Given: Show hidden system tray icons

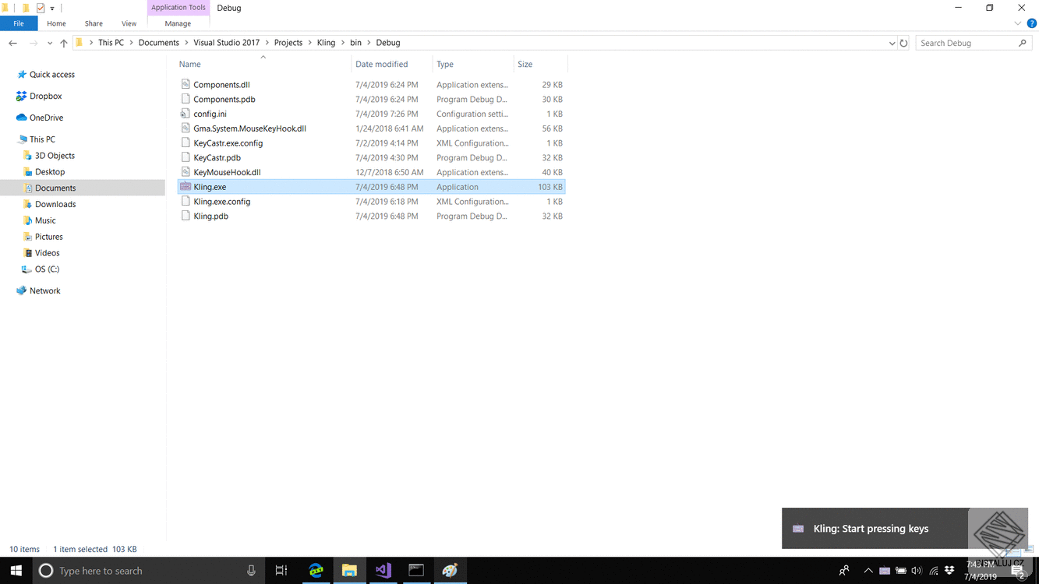Looking at the screenshot, I should (868, 571).
